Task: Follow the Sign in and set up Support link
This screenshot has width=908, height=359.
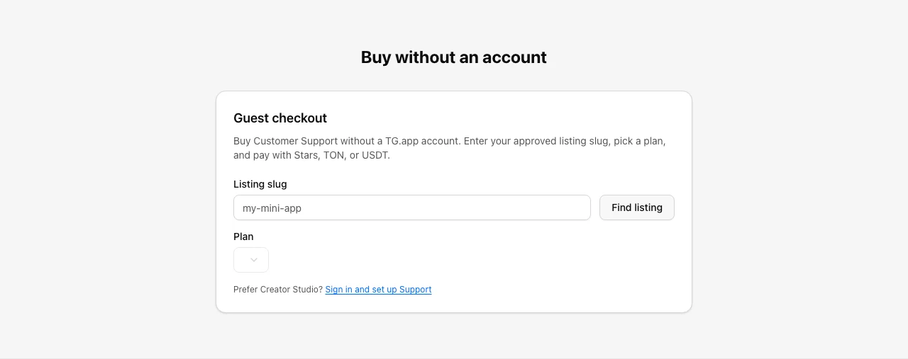Action: 378,290
